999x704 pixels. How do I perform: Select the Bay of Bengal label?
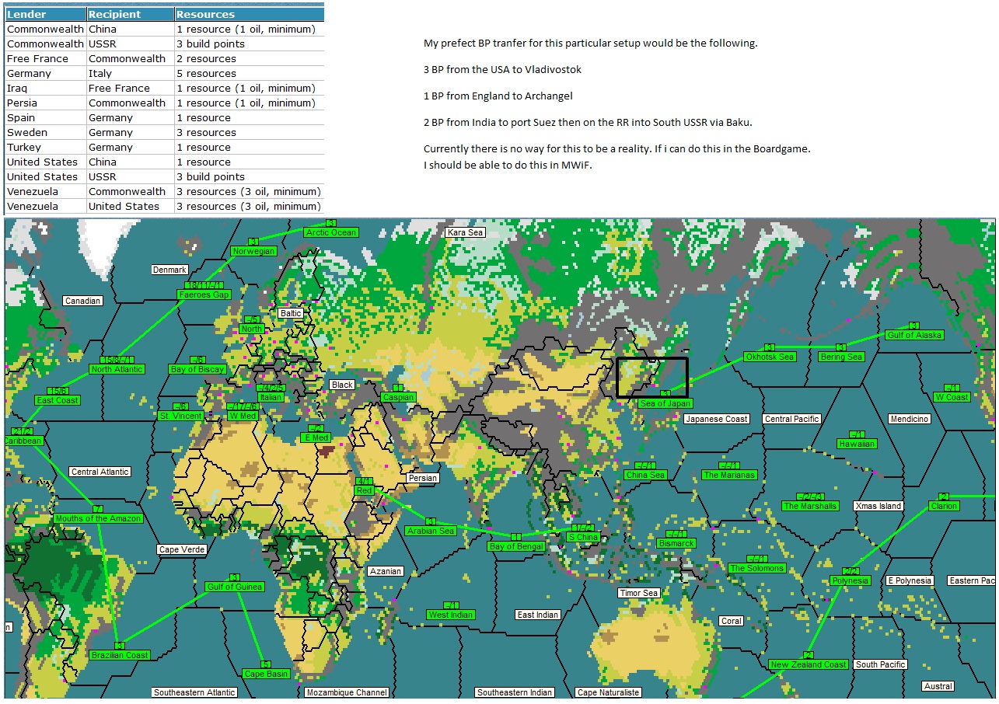[x=516, y=546]
